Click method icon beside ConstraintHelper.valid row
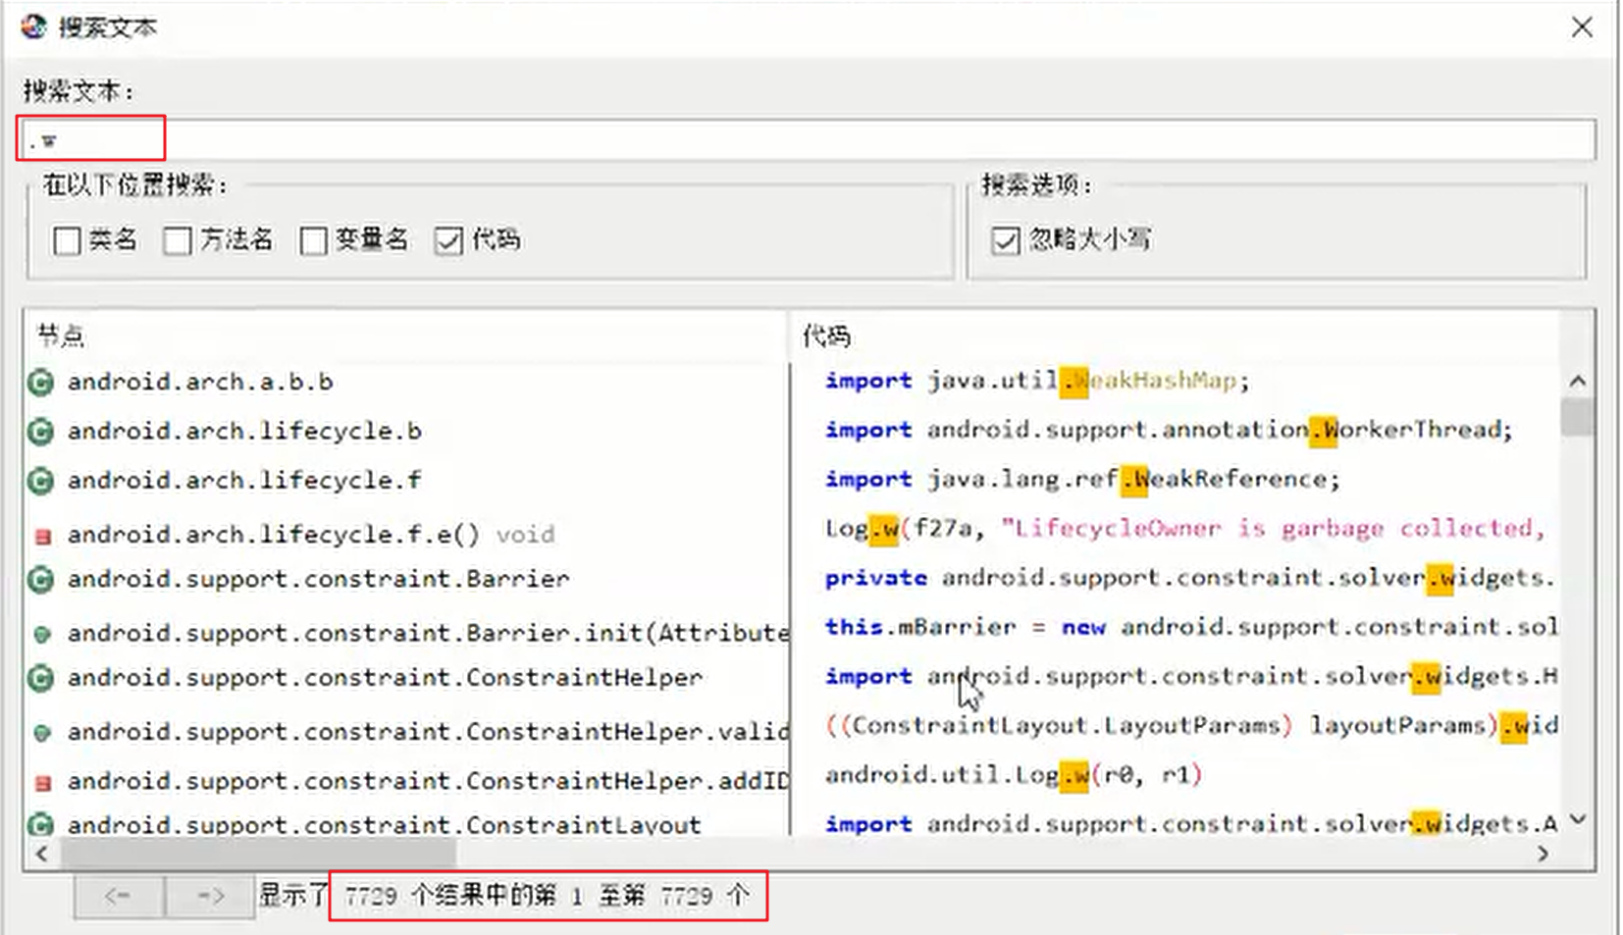 [42, 733]
